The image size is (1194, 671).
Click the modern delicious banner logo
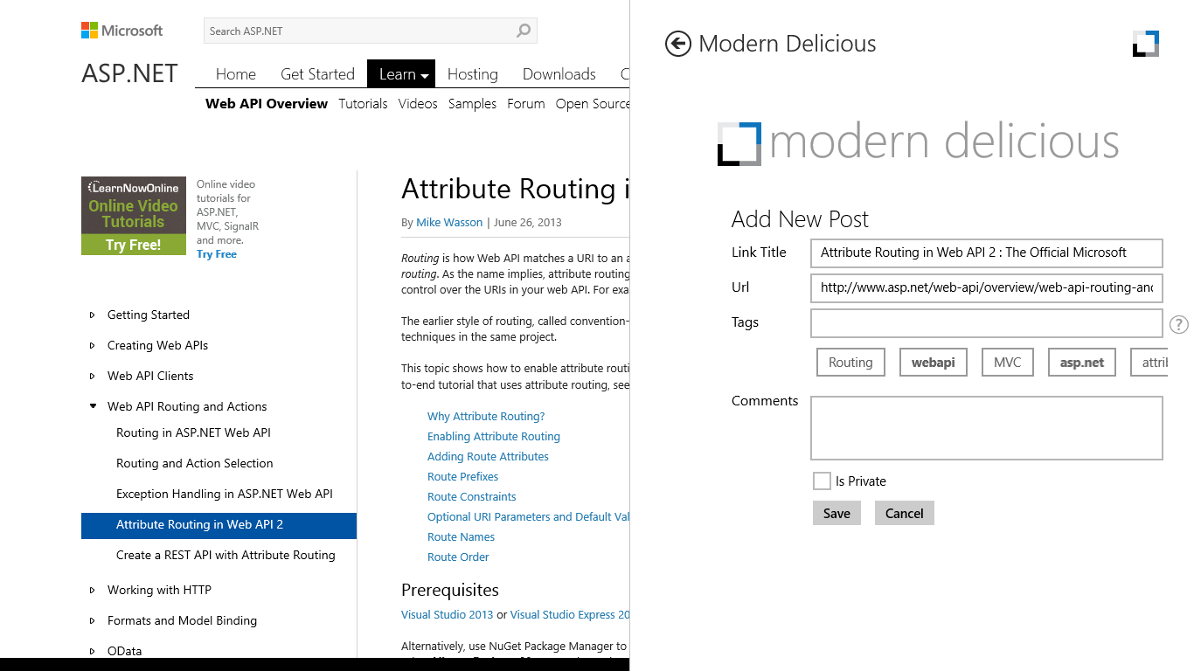click(x=918, y=142)
